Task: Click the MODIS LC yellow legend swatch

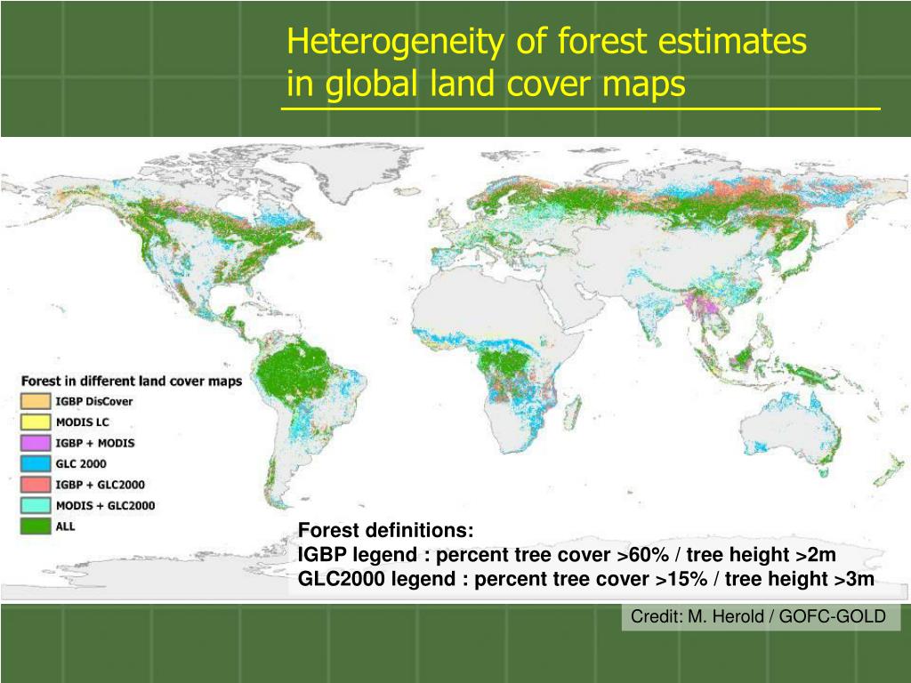Action: 36,422
